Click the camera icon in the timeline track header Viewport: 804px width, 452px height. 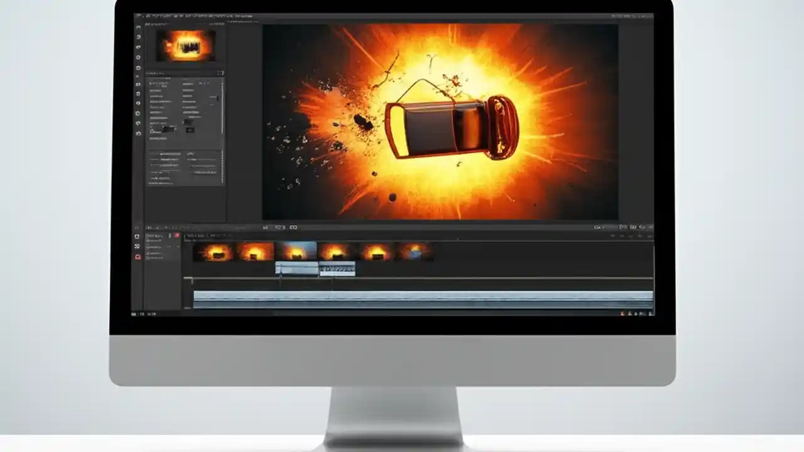(x=138, y=236)
